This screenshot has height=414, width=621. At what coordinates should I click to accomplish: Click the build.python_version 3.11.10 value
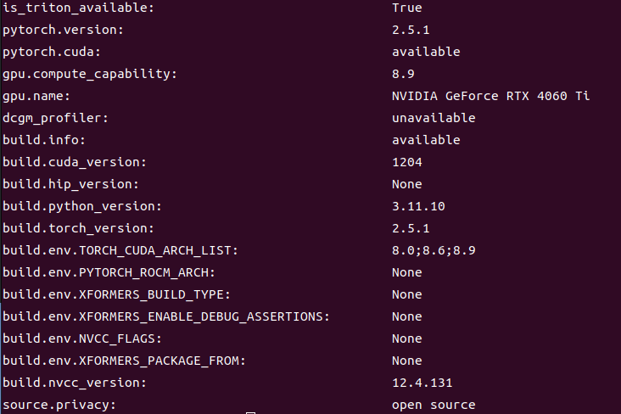(418, 206)
